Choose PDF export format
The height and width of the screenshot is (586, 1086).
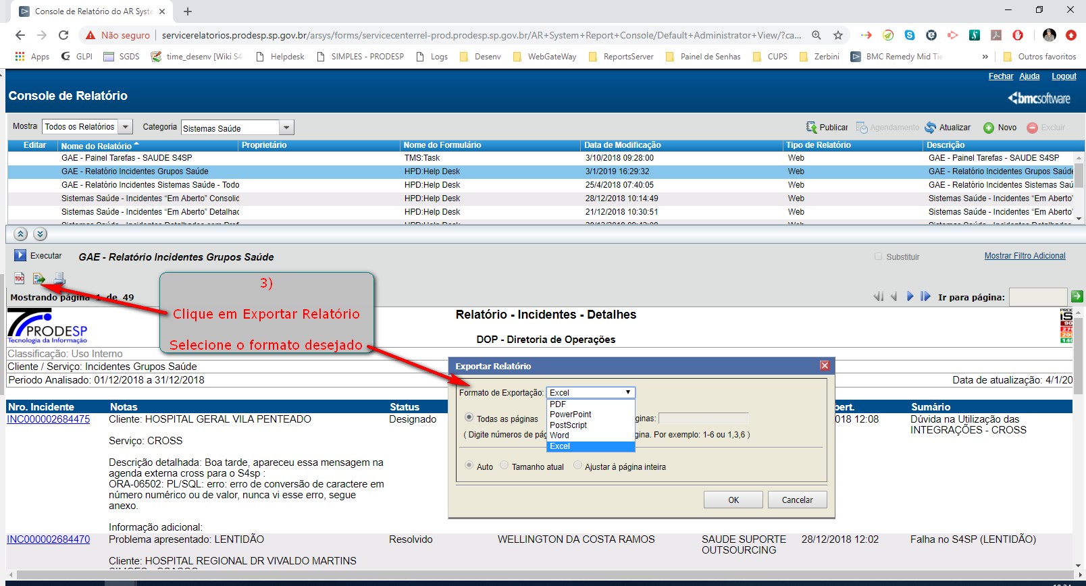(590, 404)
